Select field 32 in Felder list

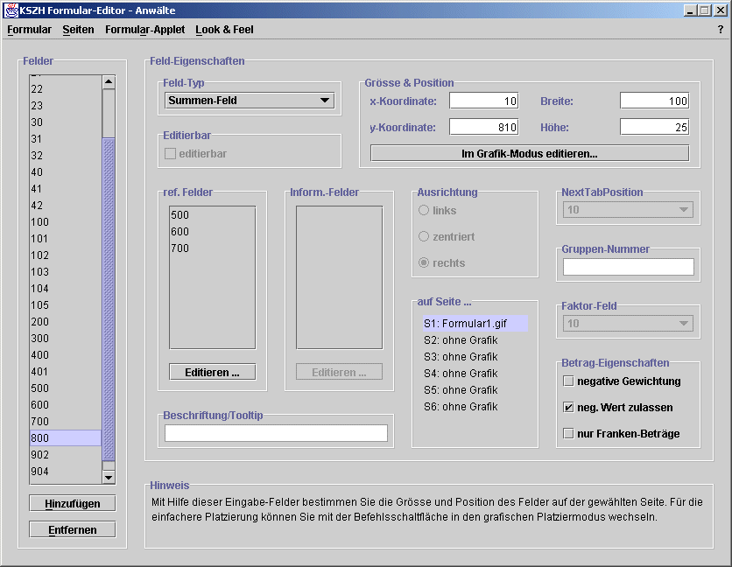pos(66,156)
